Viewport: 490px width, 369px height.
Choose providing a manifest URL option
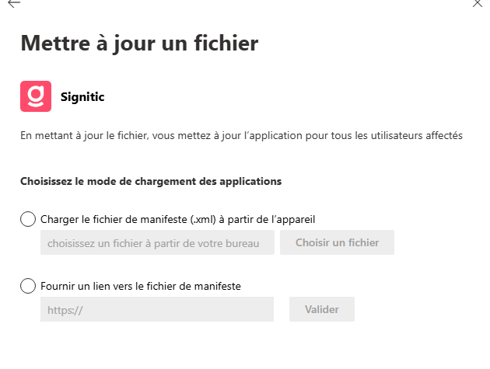[x=28, y=286]
